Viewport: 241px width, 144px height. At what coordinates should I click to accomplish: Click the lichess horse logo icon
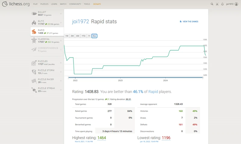tap(4, 4)
